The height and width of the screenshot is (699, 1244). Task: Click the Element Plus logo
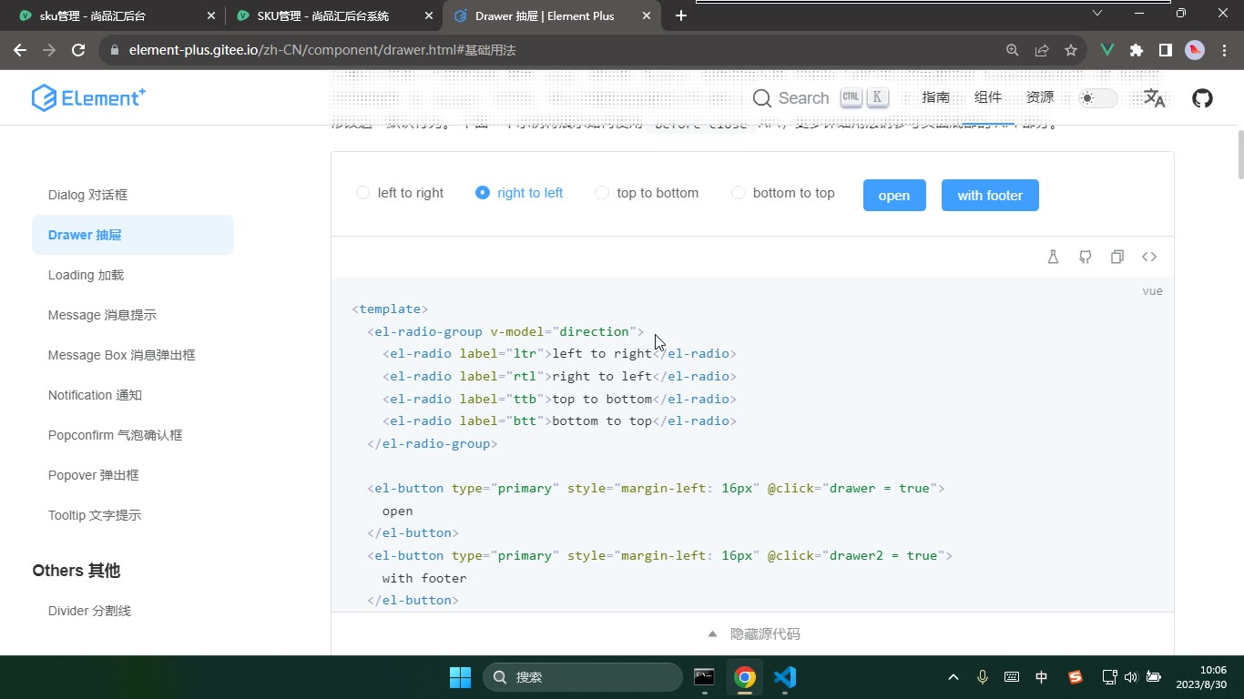point(88,97)
